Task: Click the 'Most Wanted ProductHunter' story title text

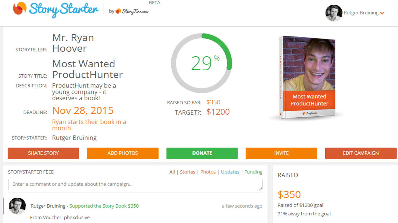Action: click(87, 69)
